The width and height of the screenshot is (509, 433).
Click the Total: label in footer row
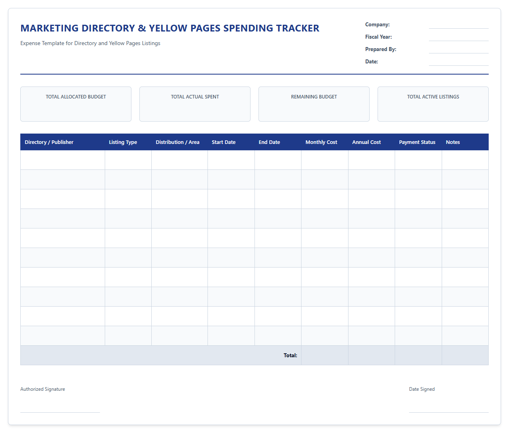pos(290,355)
